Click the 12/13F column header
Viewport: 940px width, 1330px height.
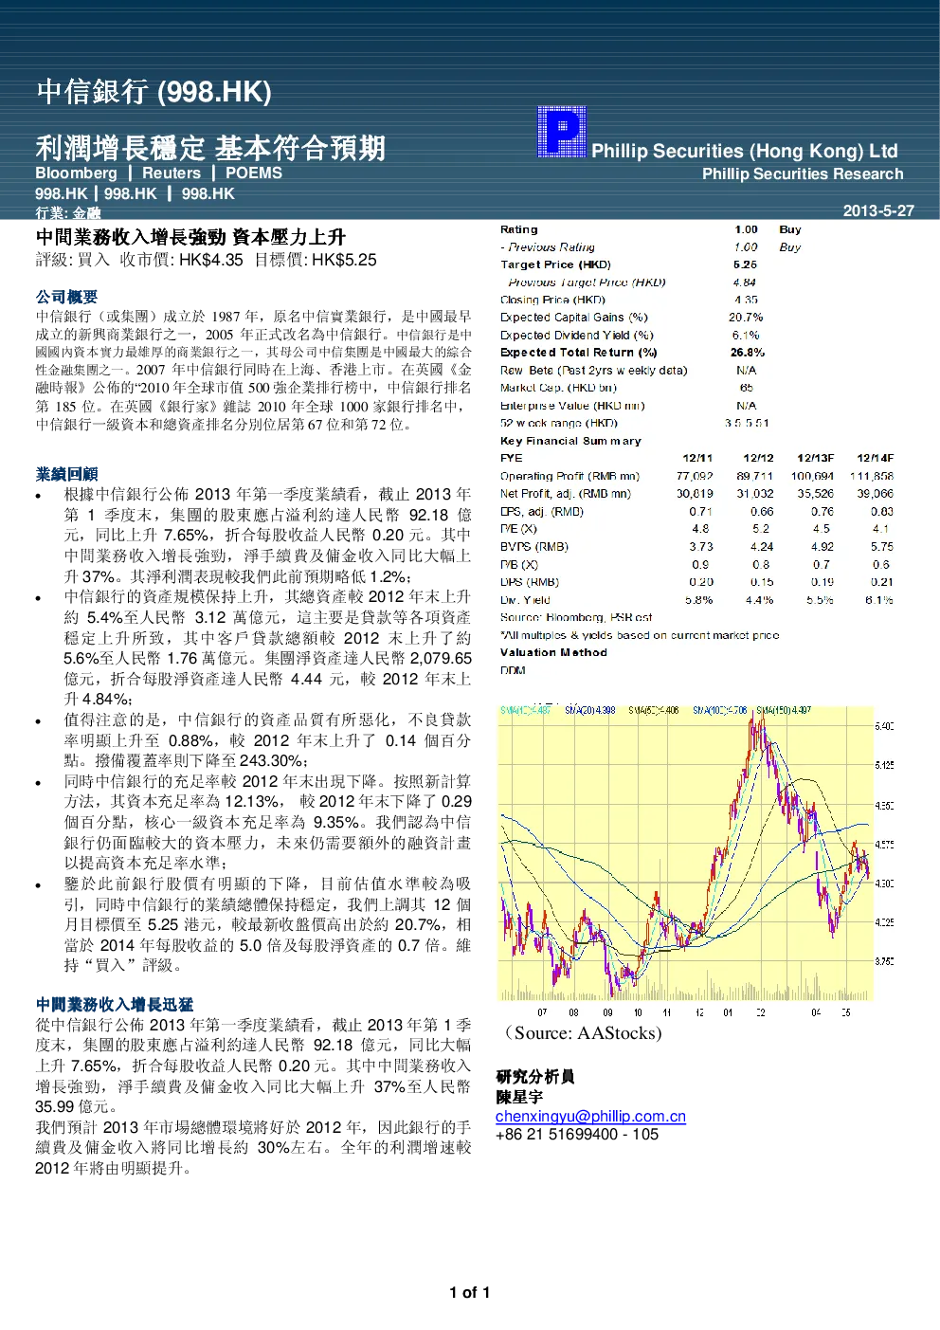tap(815, 458)
